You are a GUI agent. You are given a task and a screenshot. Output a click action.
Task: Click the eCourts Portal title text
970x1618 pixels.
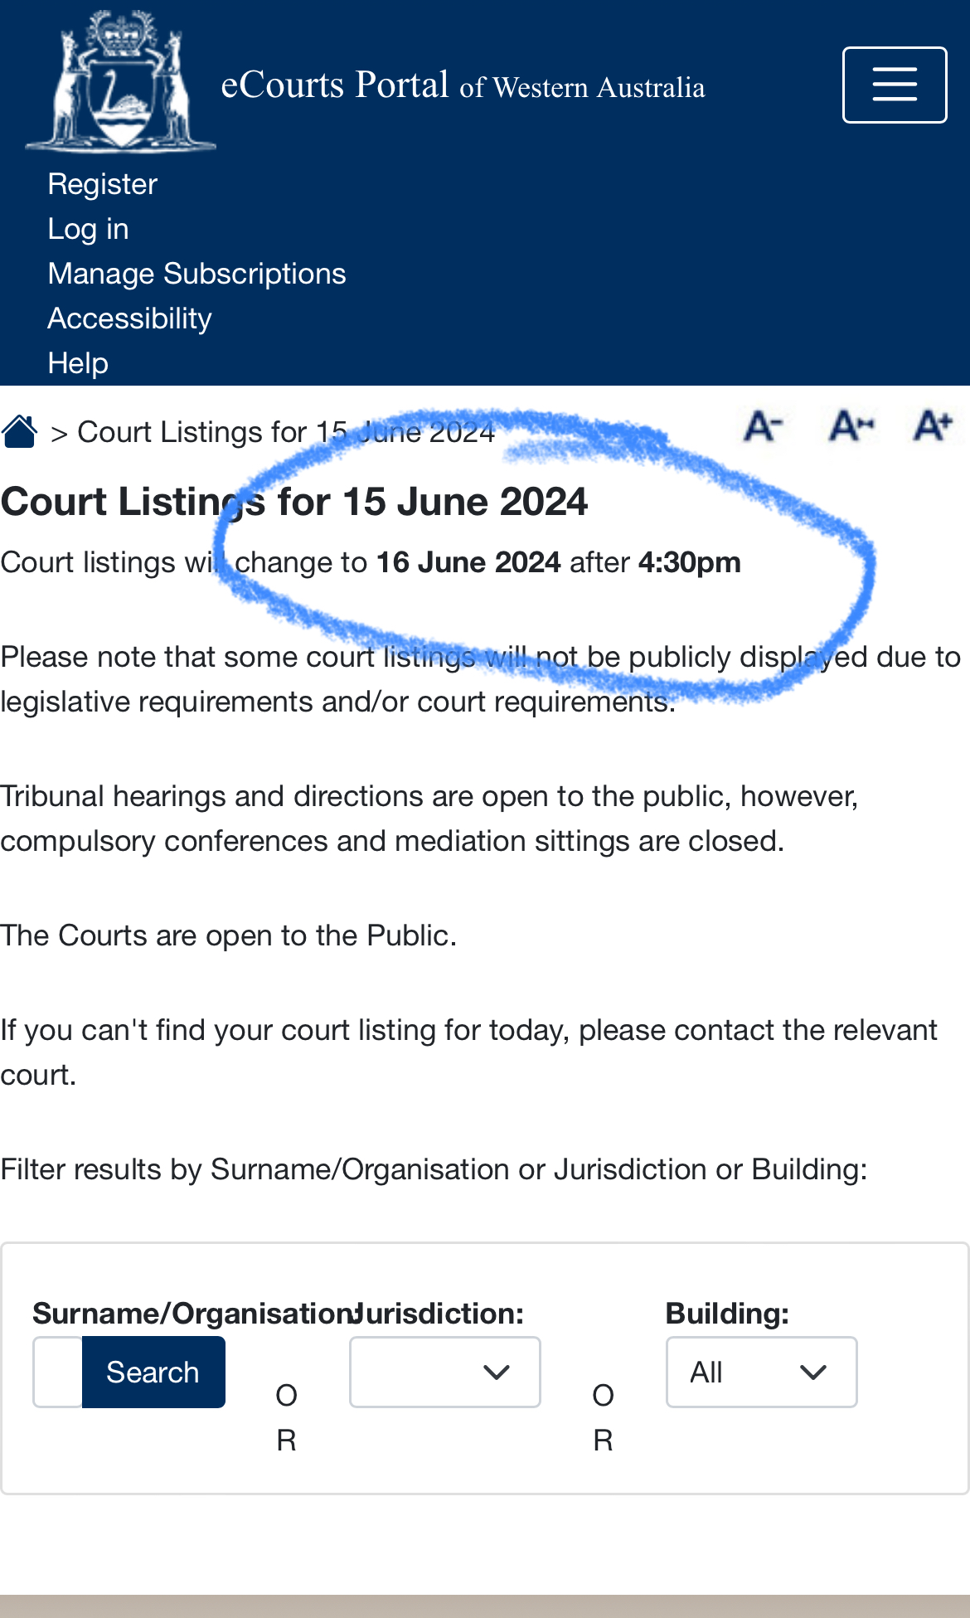[x=463, y=85]
